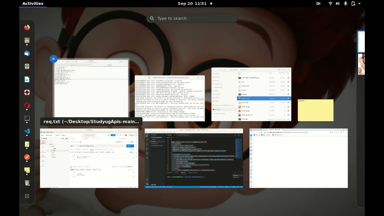Select the Opera browser window thumbnail
The height and width of the screenshot is (216, 384).
(298, 158)
